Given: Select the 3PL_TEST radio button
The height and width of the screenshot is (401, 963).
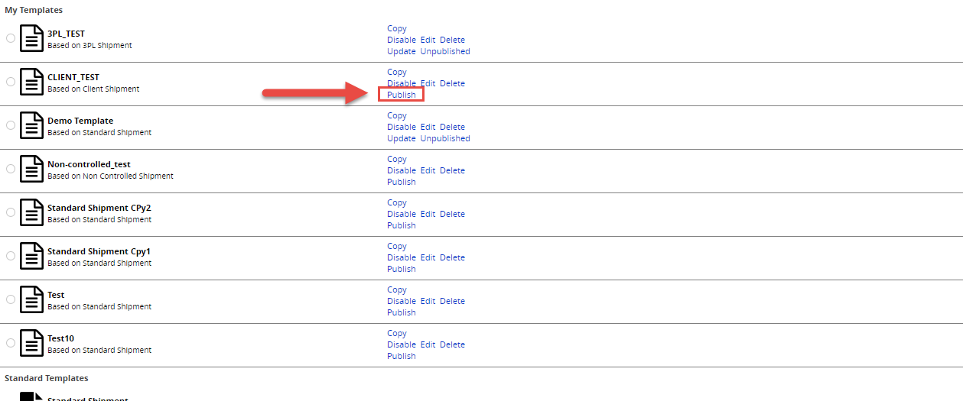Looking at the screenshot, I should tap(11, 38).
